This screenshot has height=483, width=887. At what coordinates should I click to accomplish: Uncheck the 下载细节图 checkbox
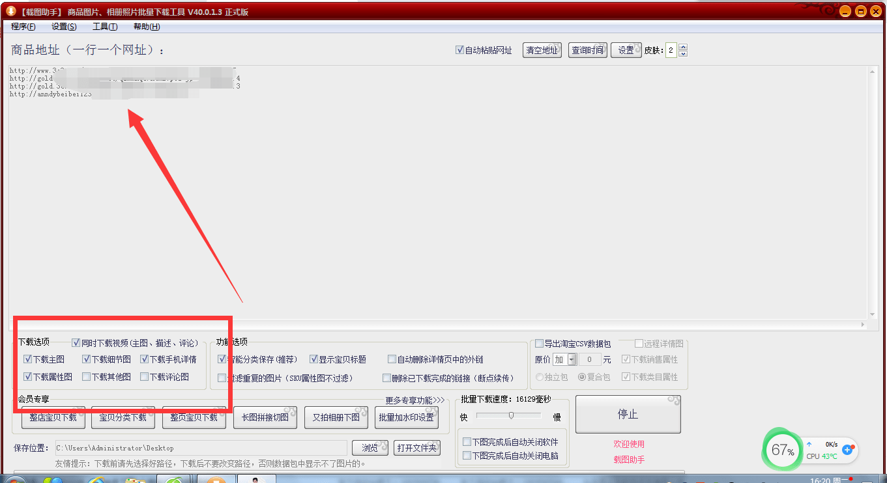[x=87, y=359]
